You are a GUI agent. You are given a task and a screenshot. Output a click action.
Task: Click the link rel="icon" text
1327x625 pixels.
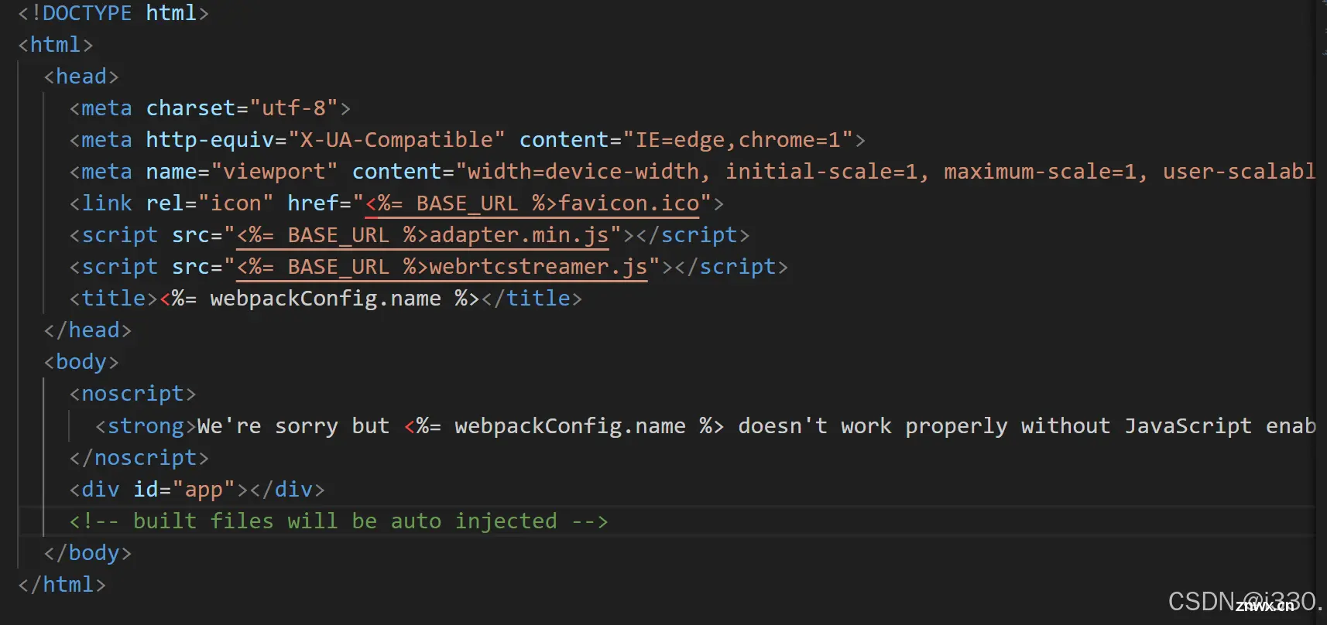pyautogui.click(x=171, y=203)
